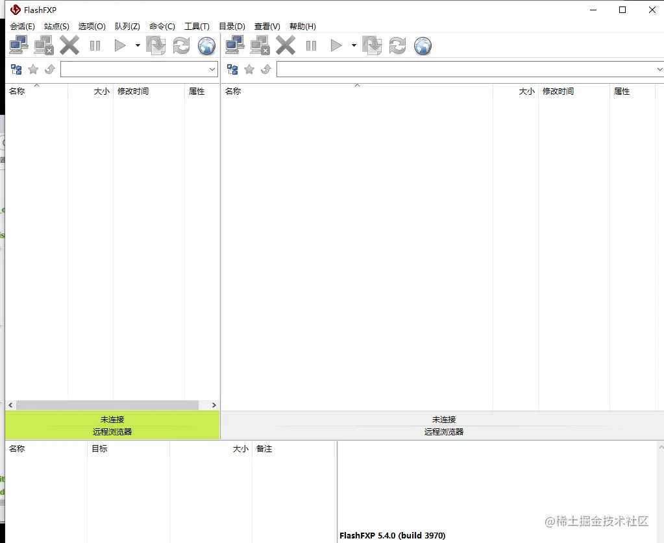
Task: Click the left pane Abort X icon
Action: pyautogui.click(x=69, y=45)
